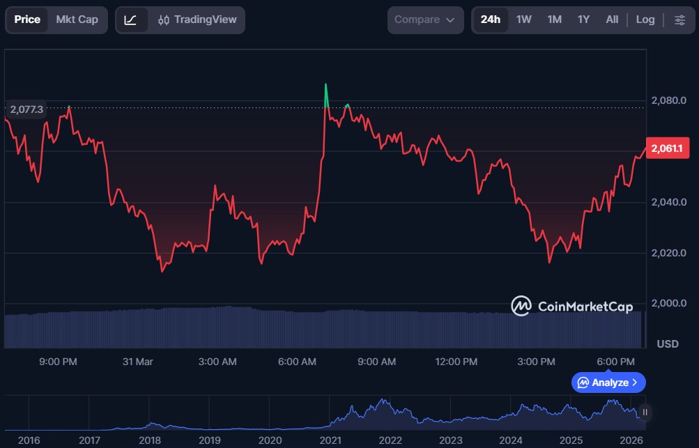Image resolution: width=699 pixels, height=448 pixels.
Task: Select the 1W time range
Action: [x=524, y=20]
